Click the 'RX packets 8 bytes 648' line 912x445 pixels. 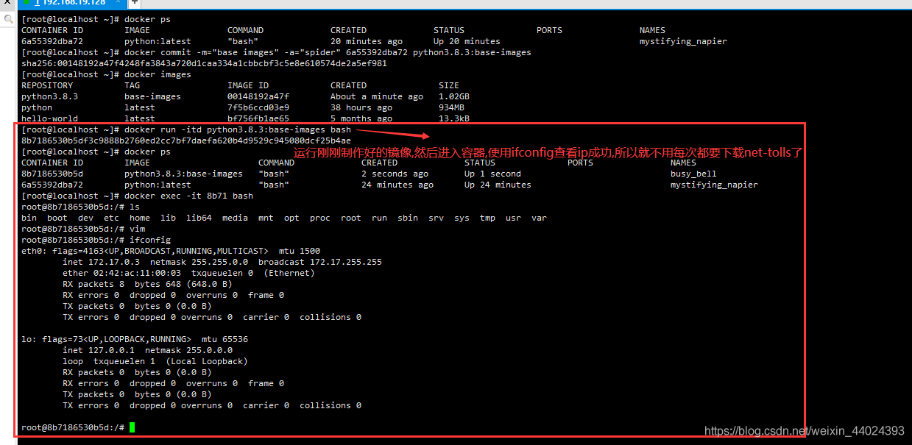tap(147, 284)
